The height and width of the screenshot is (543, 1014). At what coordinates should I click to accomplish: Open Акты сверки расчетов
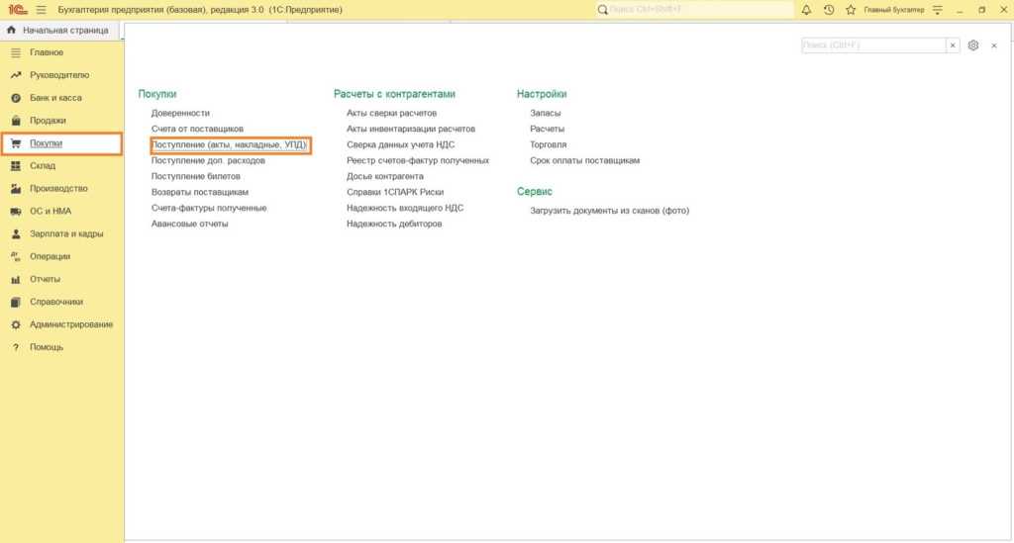tap(391, 113)
